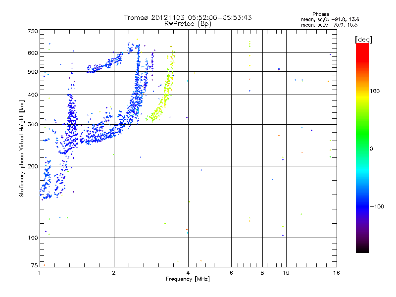Click the x-axis tick label '6'
396x297 pixels.
(231, 273)
